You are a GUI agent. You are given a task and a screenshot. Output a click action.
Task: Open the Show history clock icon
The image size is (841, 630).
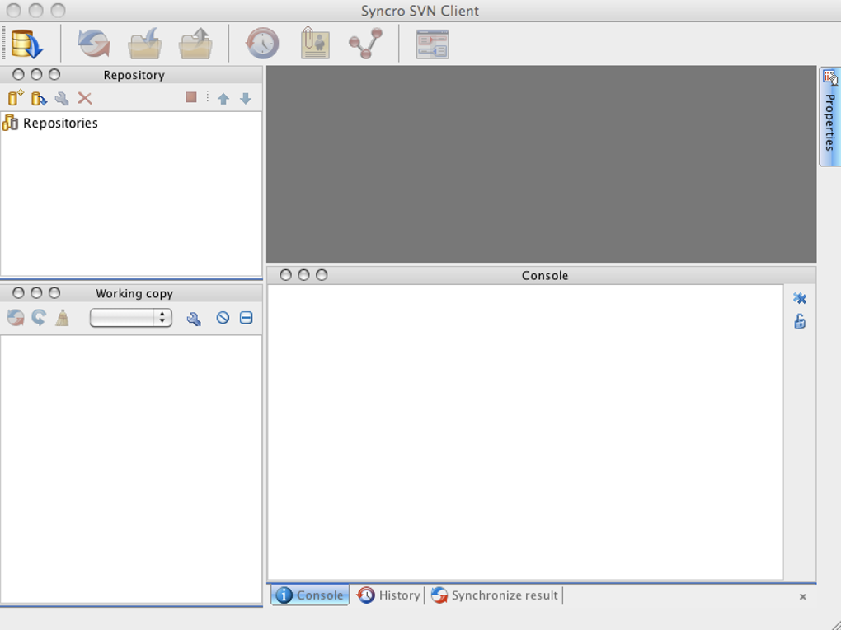(262, 44)
